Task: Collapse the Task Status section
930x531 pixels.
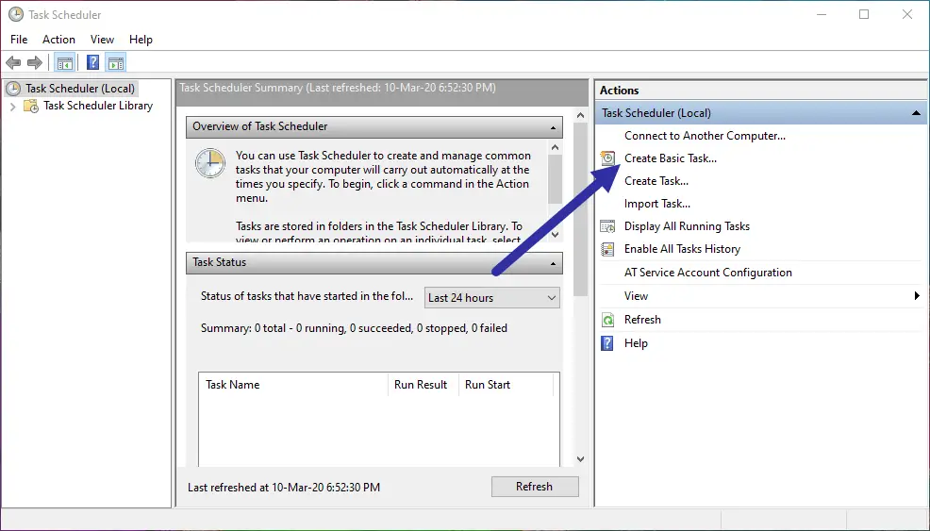Action: pos(553,263)
